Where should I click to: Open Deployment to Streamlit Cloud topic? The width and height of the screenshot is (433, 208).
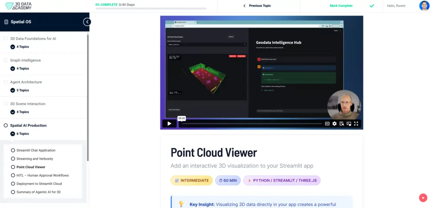pyautogui.click(x=39, y=183)
